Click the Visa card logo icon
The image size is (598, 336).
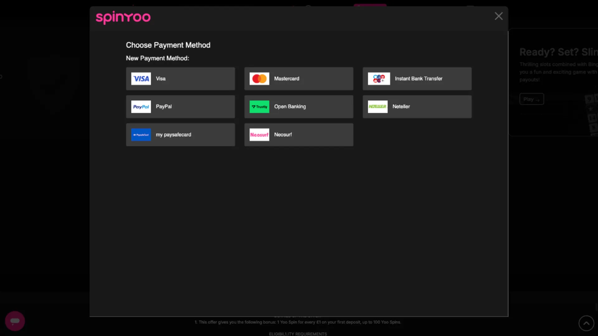pos(141,79)
